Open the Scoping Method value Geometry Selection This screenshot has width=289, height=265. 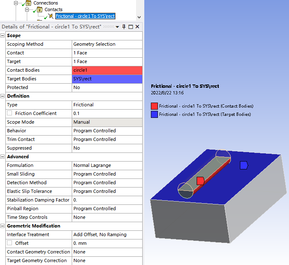(107, 44)
